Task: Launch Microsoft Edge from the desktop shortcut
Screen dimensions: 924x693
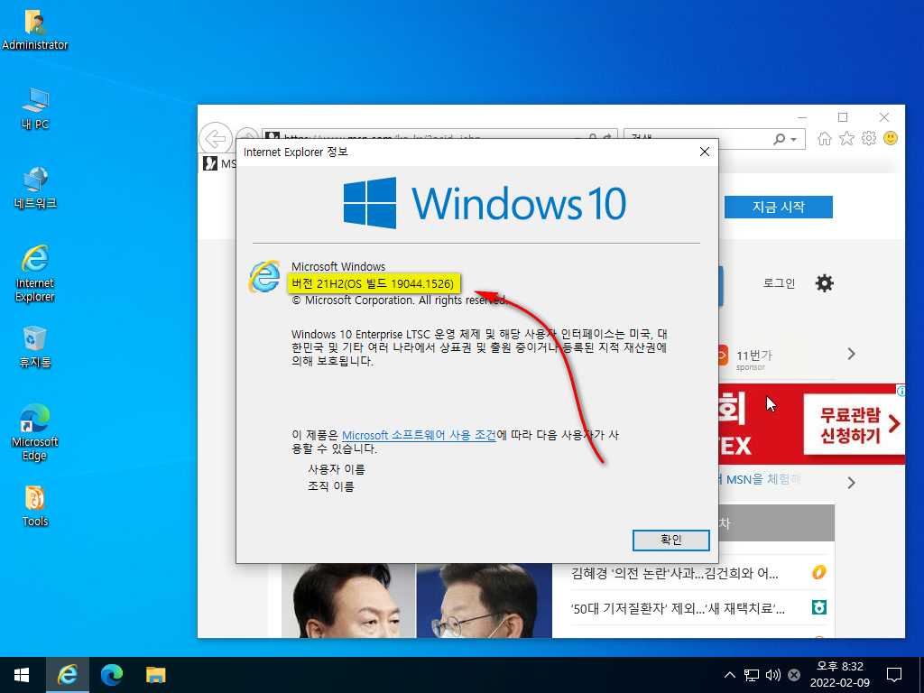Action: coord(35,432)
